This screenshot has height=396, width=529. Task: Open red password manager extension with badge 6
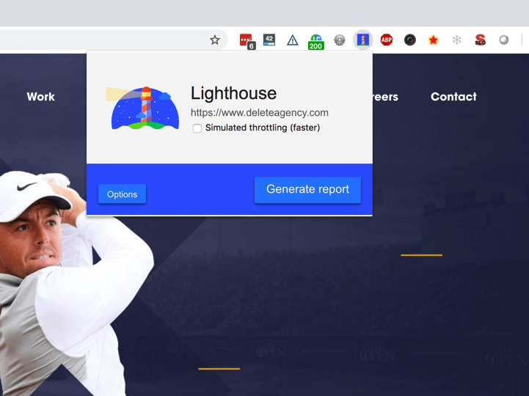247,41
